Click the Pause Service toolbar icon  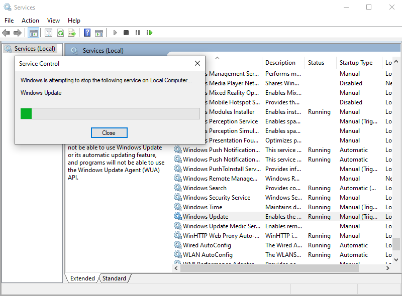click(x=138, y=33)
